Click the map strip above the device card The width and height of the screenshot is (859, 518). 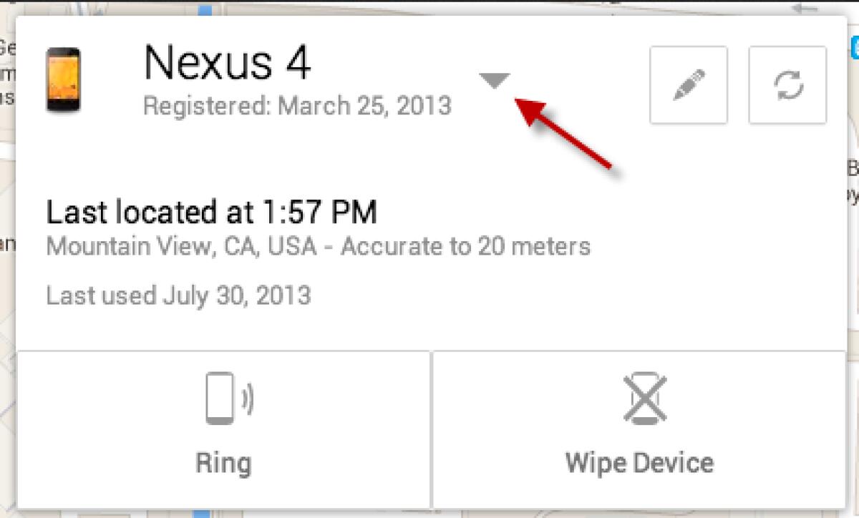coord(429,7)
